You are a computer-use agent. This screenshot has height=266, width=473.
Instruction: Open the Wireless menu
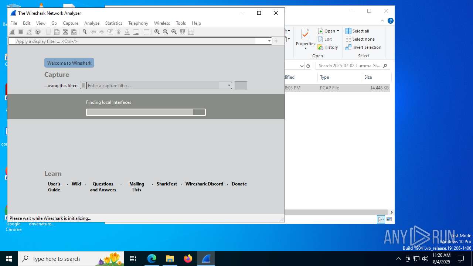(162, 23)
